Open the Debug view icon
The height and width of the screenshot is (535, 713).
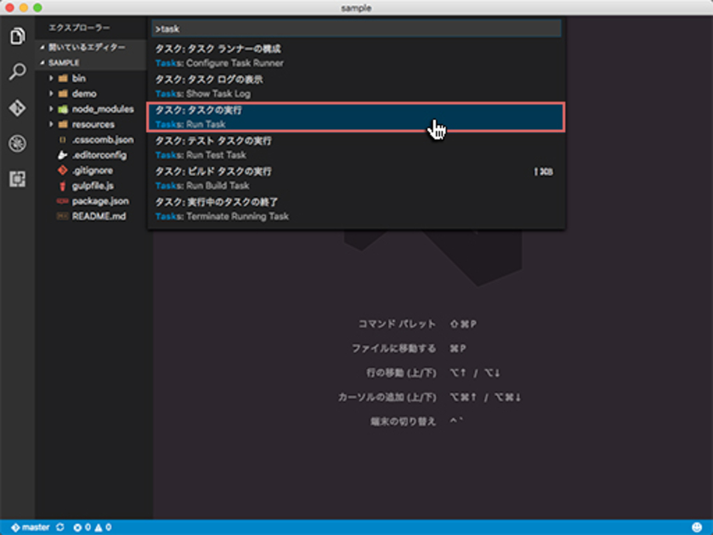(x=18, y=144)
